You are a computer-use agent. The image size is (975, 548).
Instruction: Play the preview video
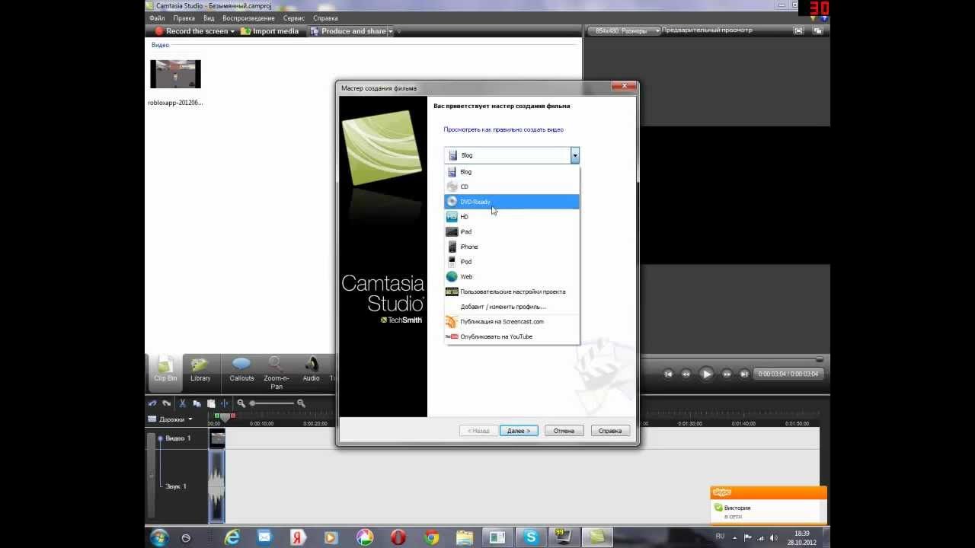click(x=706, y=374)
